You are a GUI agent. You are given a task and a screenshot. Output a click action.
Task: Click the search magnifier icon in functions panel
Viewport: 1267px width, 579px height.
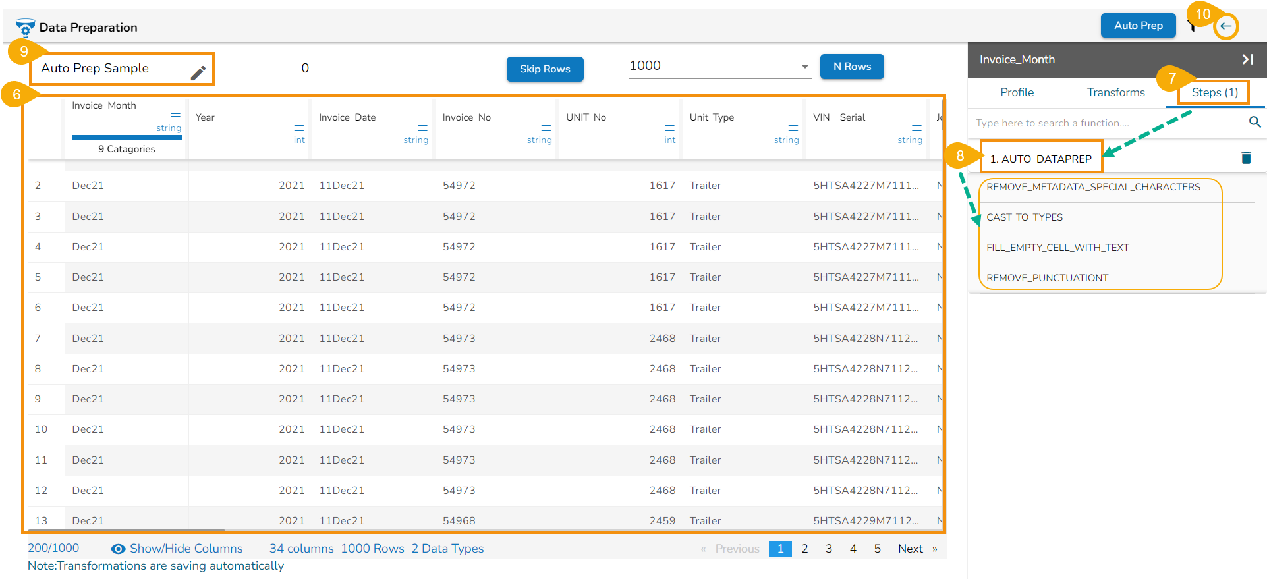point(1254,123)
